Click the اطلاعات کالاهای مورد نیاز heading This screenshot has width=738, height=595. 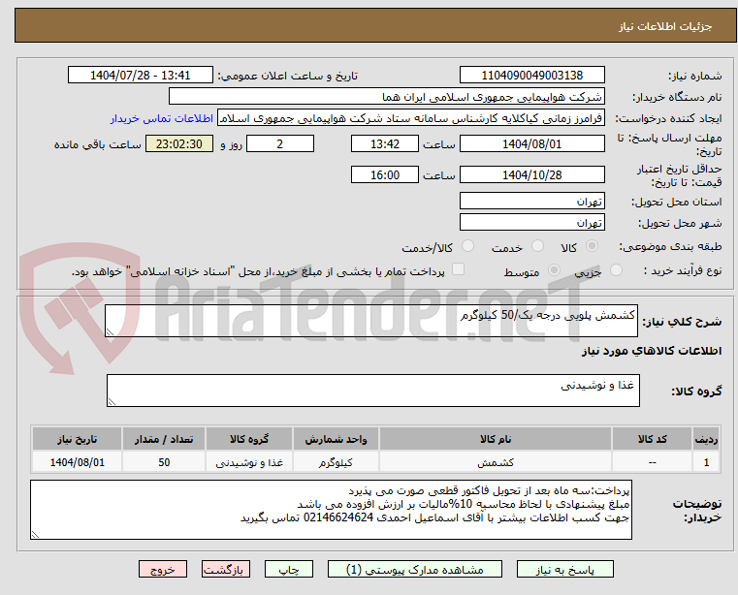click(652, 351)
